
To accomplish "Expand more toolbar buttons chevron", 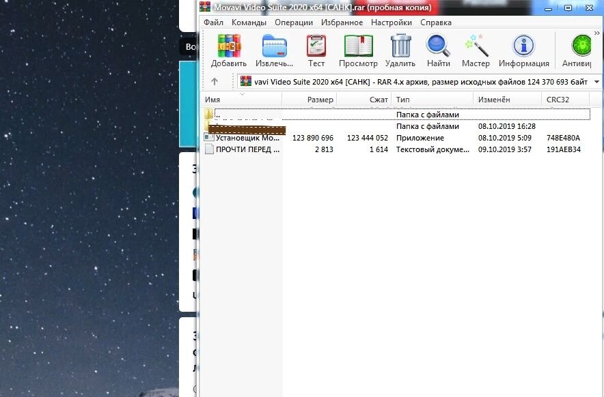I will [596, 33].
